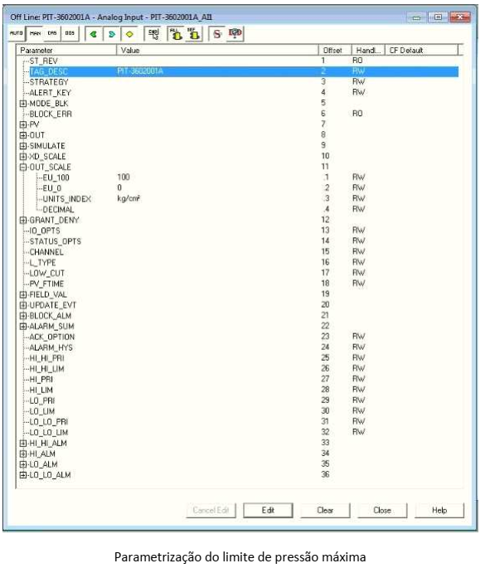Image resolution: width=495 pixels, height=573 pixels.
Task: Click the ALL parameters toolbar icon
Action: 177,34
